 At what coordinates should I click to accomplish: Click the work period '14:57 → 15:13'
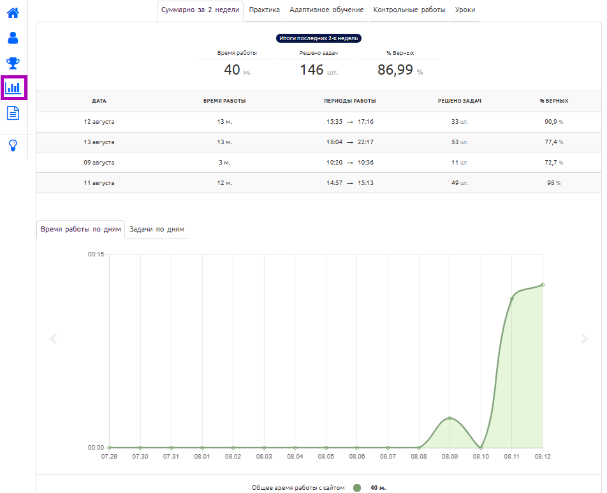pos(350,183)
